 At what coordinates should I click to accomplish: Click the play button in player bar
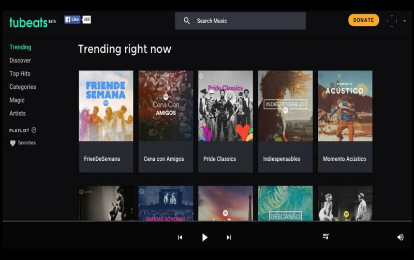point(204,237)
